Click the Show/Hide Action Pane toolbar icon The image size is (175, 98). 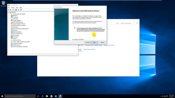[18, 10]
